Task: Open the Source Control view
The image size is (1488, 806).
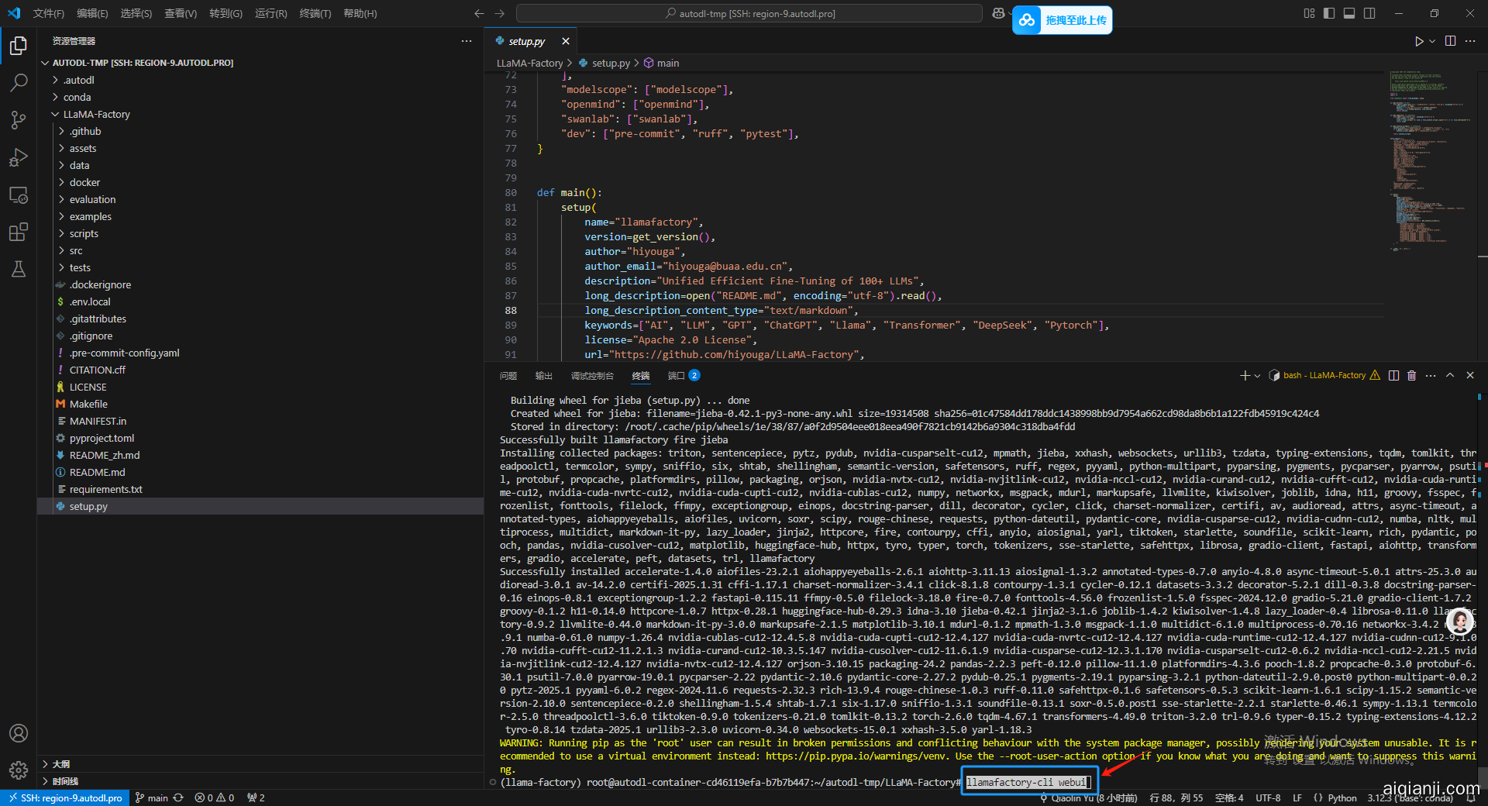Action: click(19, 119)
